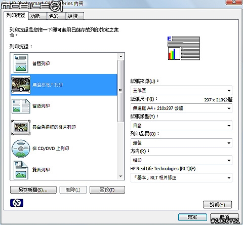Open the 紙張尺寸 dropdown showing 無邊框 A4
Viewport: 243px width, 225px height.
pos(181,108)
